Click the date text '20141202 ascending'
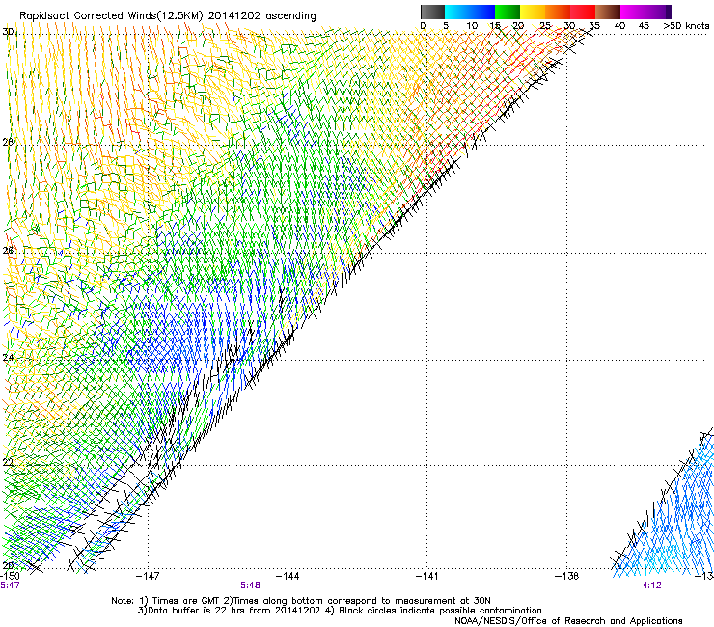714x627 pixels. (261, 15)
